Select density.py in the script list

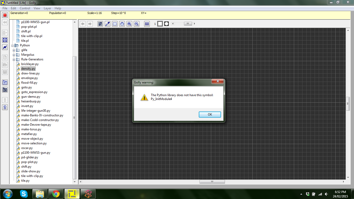pos(28,69)
